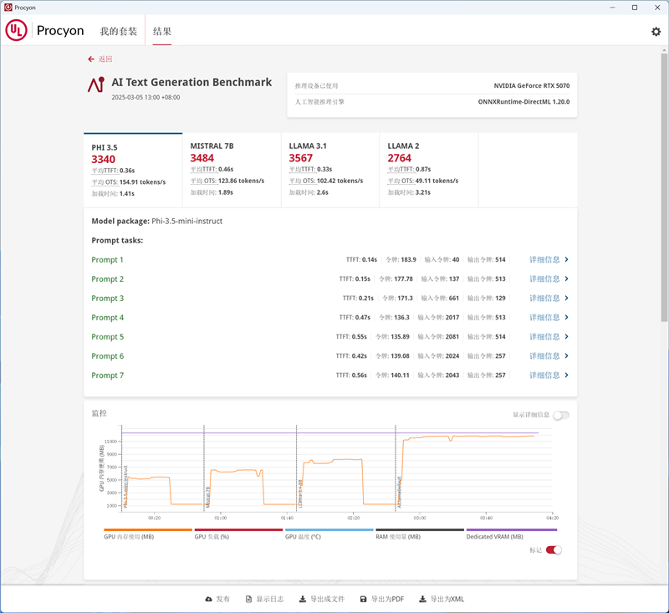Expand Prompt 5 details chevron
Screen dimensions: 669x613
(567, 336)
